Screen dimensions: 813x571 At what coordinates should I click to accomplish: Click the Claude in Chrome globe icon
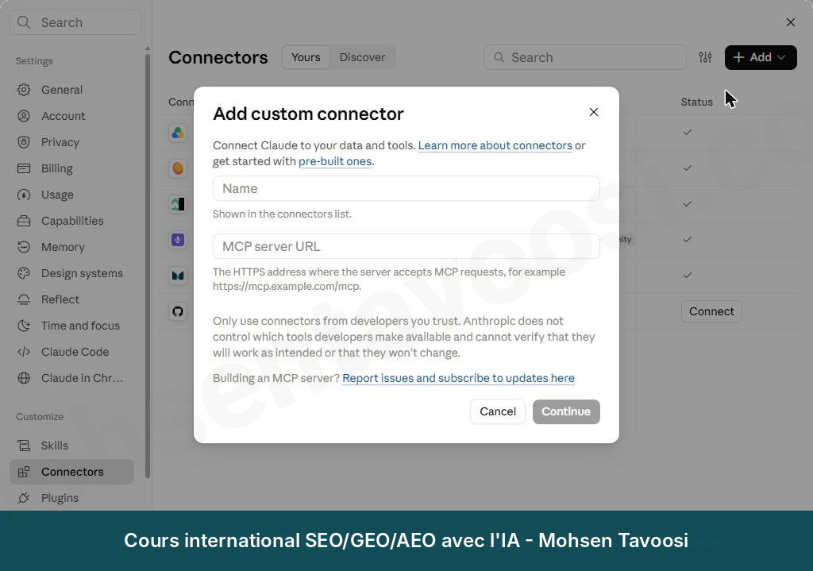click(24, 378)
